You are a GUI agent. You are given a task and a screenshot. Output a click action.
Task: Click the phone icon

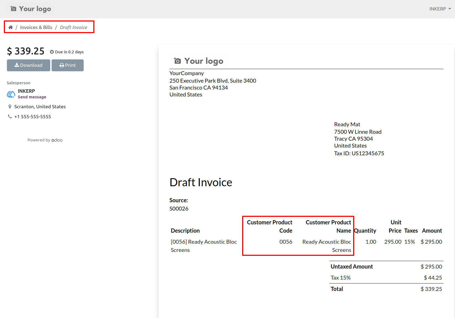pyautogui.click(x=10, y=117)
